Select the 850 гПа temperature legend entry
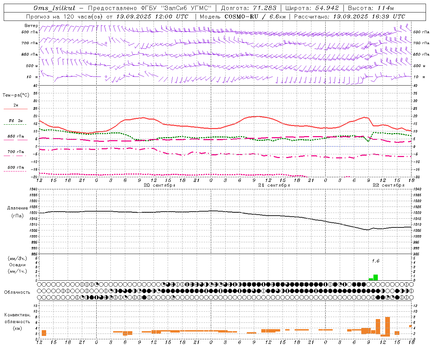This screenshot has width=431, height=345. tap(16, 136)
